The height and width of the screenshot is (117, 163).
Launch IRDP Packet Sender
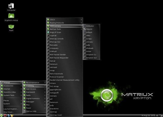click(64, 55)
